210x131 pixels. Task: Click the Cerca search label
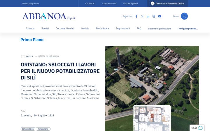tap(176, 16)
